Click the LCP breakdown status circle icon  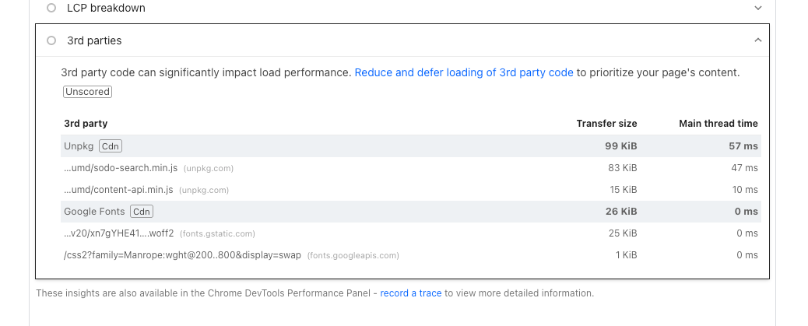(x=51, y=8)
